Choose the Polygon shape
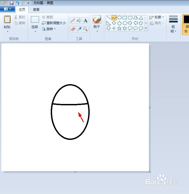This screenshot has width=189, height=194. pos(136,18)
